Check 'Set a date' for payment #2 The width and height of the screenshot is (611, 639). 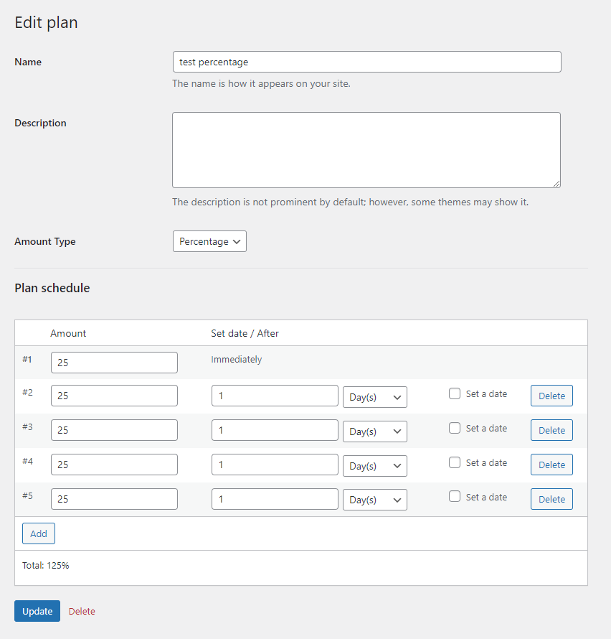454,393
